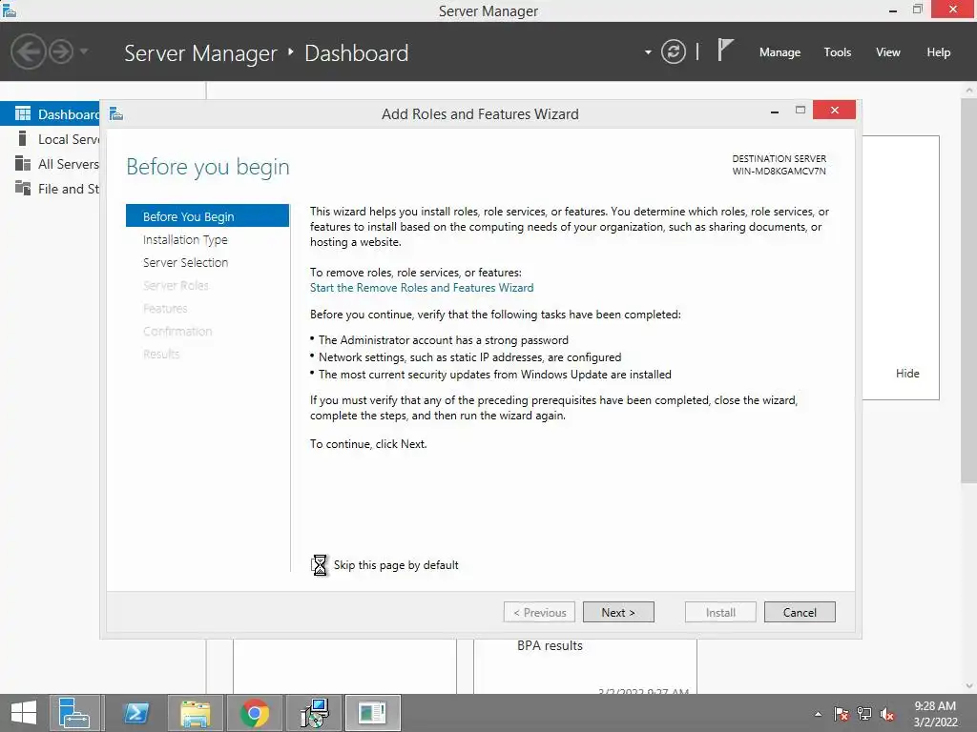Minimize the Add Roles and Features Wizard
Viewport: 977px width, 732px height.
click(775, 112)
